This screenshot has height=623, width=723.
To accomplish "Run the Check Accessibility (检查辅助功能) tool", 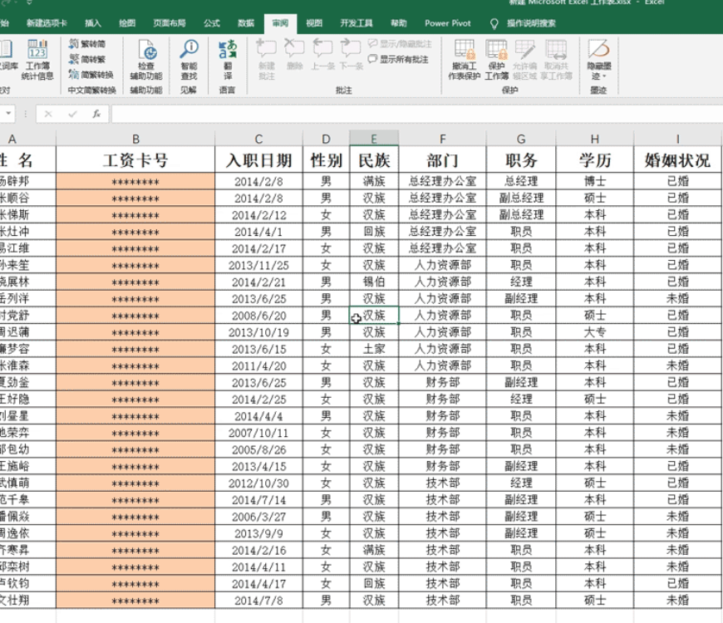I will click(x=146, y=61).
